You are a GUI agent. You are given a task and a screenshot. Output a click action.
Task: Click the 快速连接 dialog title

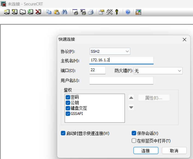coord(67,39)
